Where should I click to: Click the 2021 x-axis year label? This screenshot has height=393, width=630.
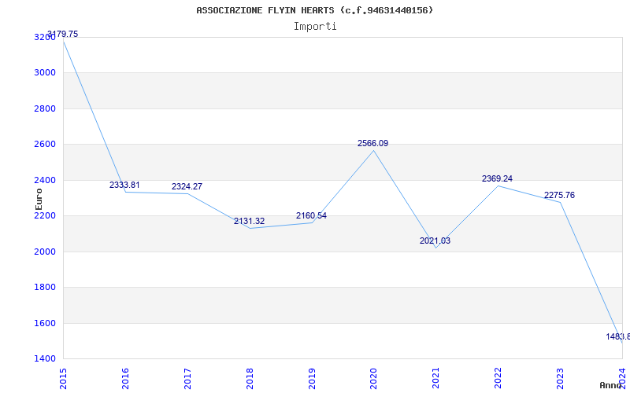436,378
